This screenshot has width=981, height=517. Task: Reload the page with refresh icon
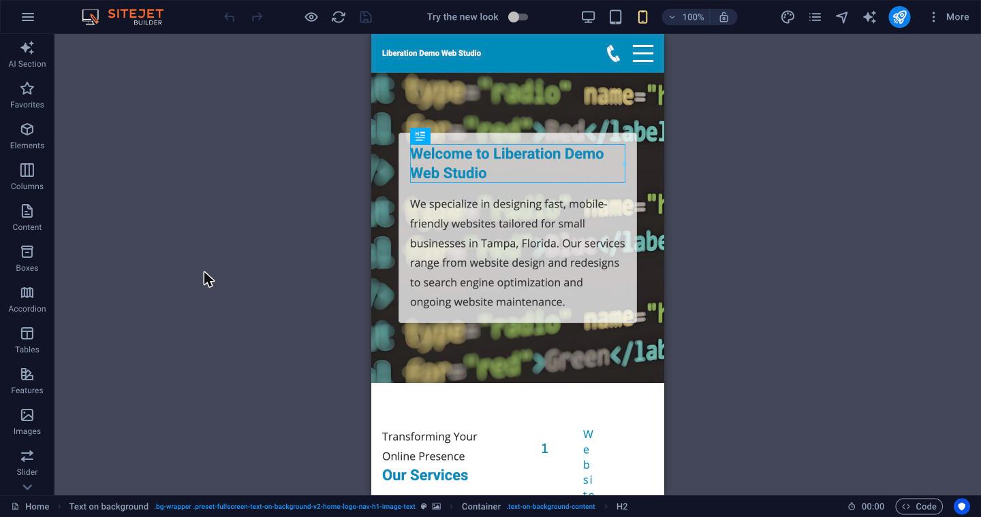click(339, 17)
